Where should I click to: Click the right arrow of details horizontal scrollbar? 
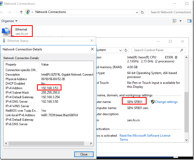coord(91,143)
